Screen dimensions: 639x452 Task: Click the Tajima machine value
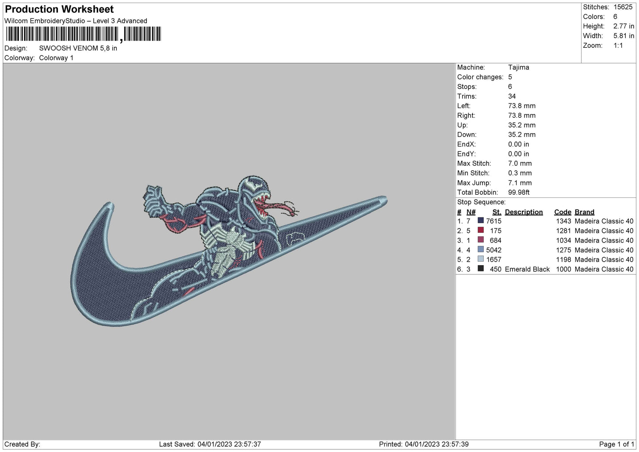[x=518, y=67]
